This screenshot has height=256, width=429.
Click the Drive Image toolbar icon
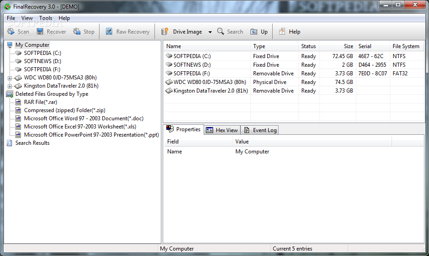click(x=165, y=31)
